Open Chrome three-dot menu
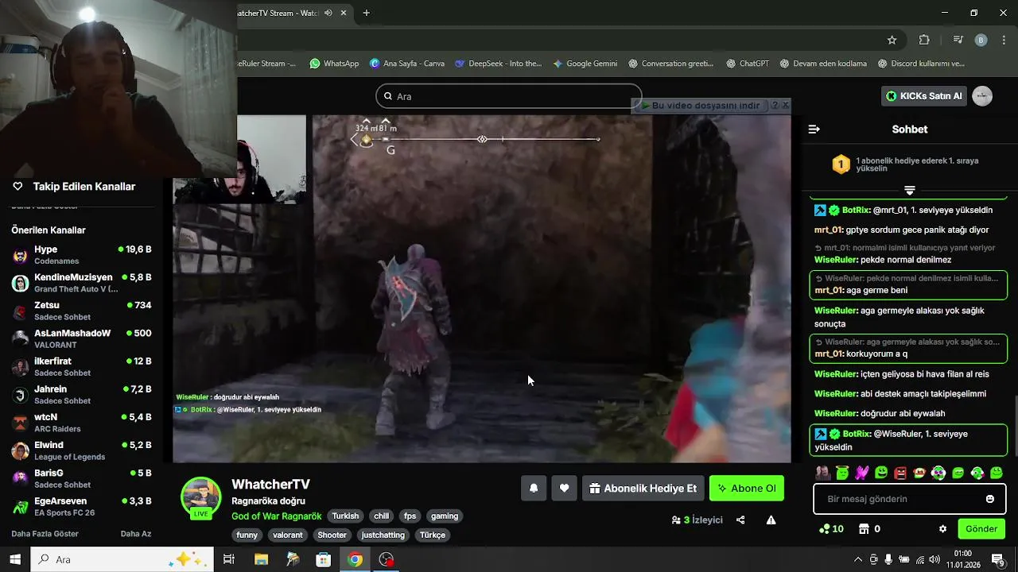 pos(1004,40)
